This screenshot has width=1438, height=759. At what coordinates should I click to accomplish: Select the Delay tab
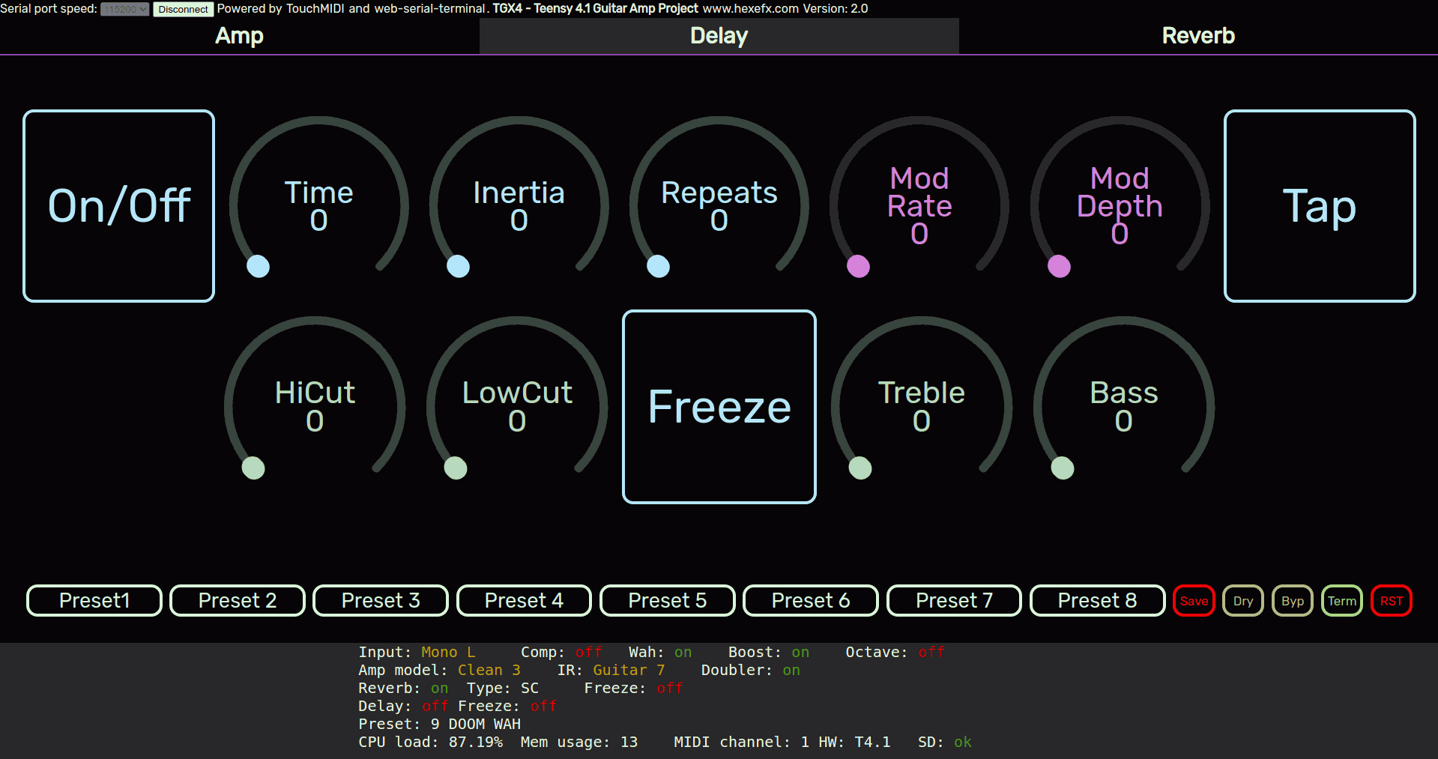[x=719, y=36]
